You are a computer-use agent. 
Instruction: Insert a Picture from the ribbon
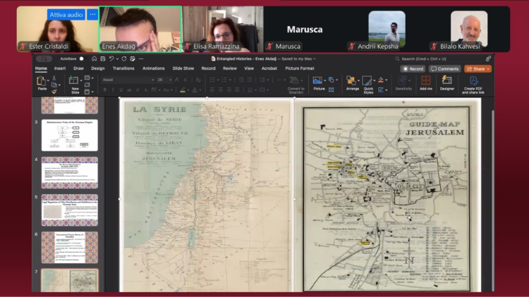[x=319, y=83]
